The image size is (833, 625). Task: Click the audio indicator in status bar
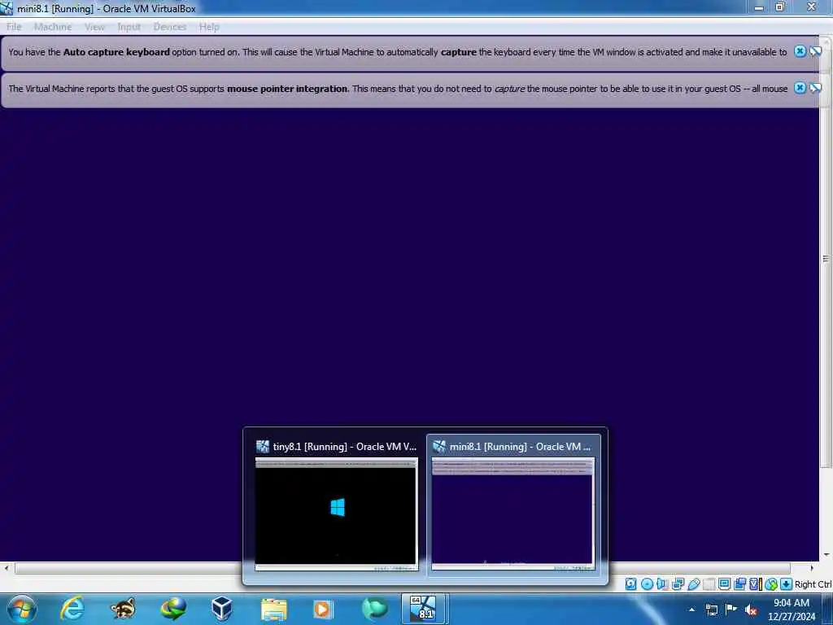pyautogui.click(x=662, y=584)
